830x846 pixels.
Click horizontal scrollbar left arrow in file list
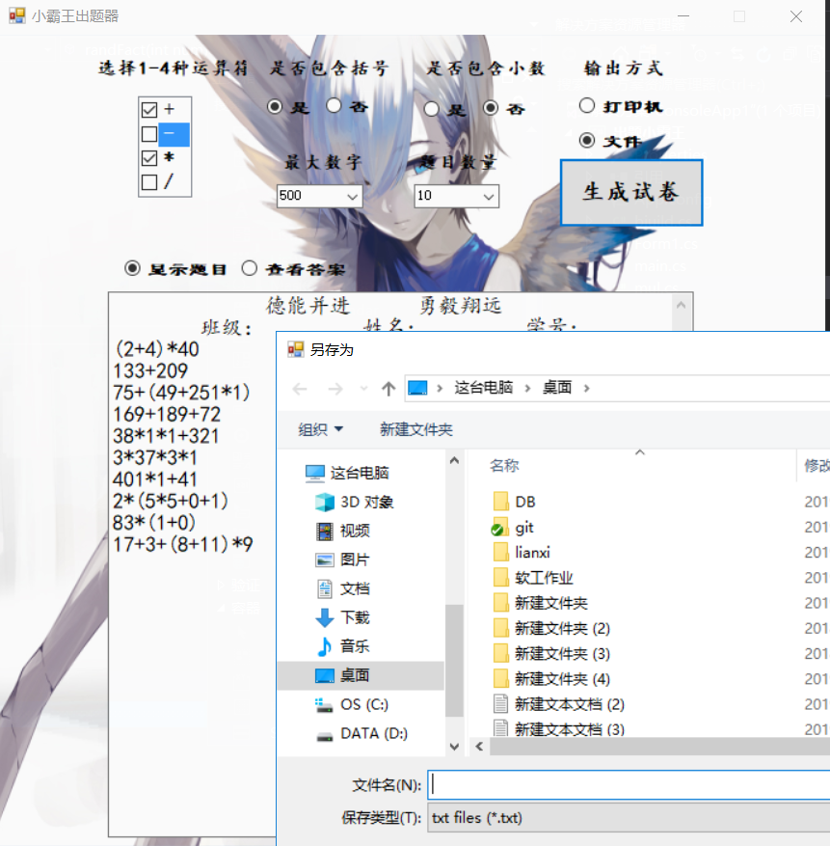(x=479, y=747)
